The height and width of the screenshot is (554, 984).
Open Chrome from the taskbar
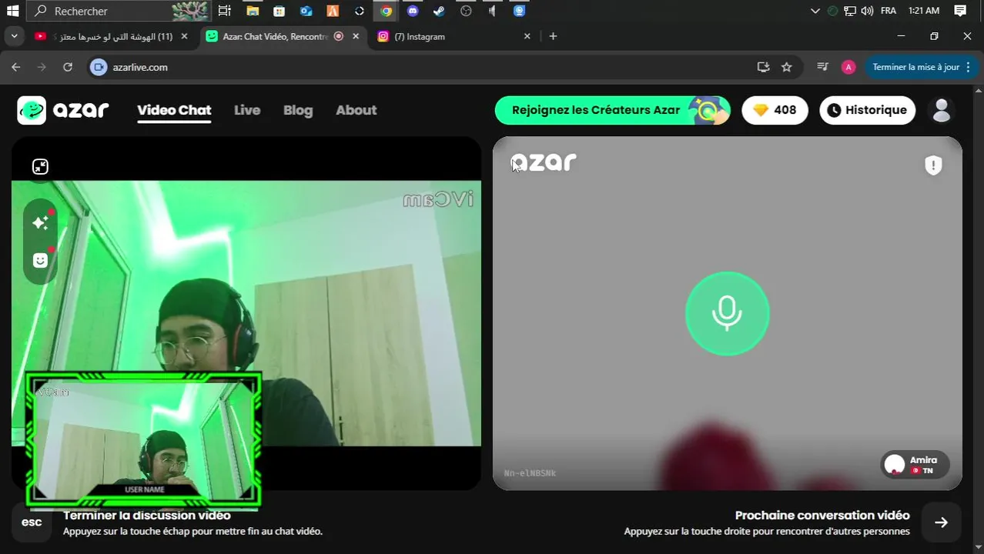click(386, 11)
